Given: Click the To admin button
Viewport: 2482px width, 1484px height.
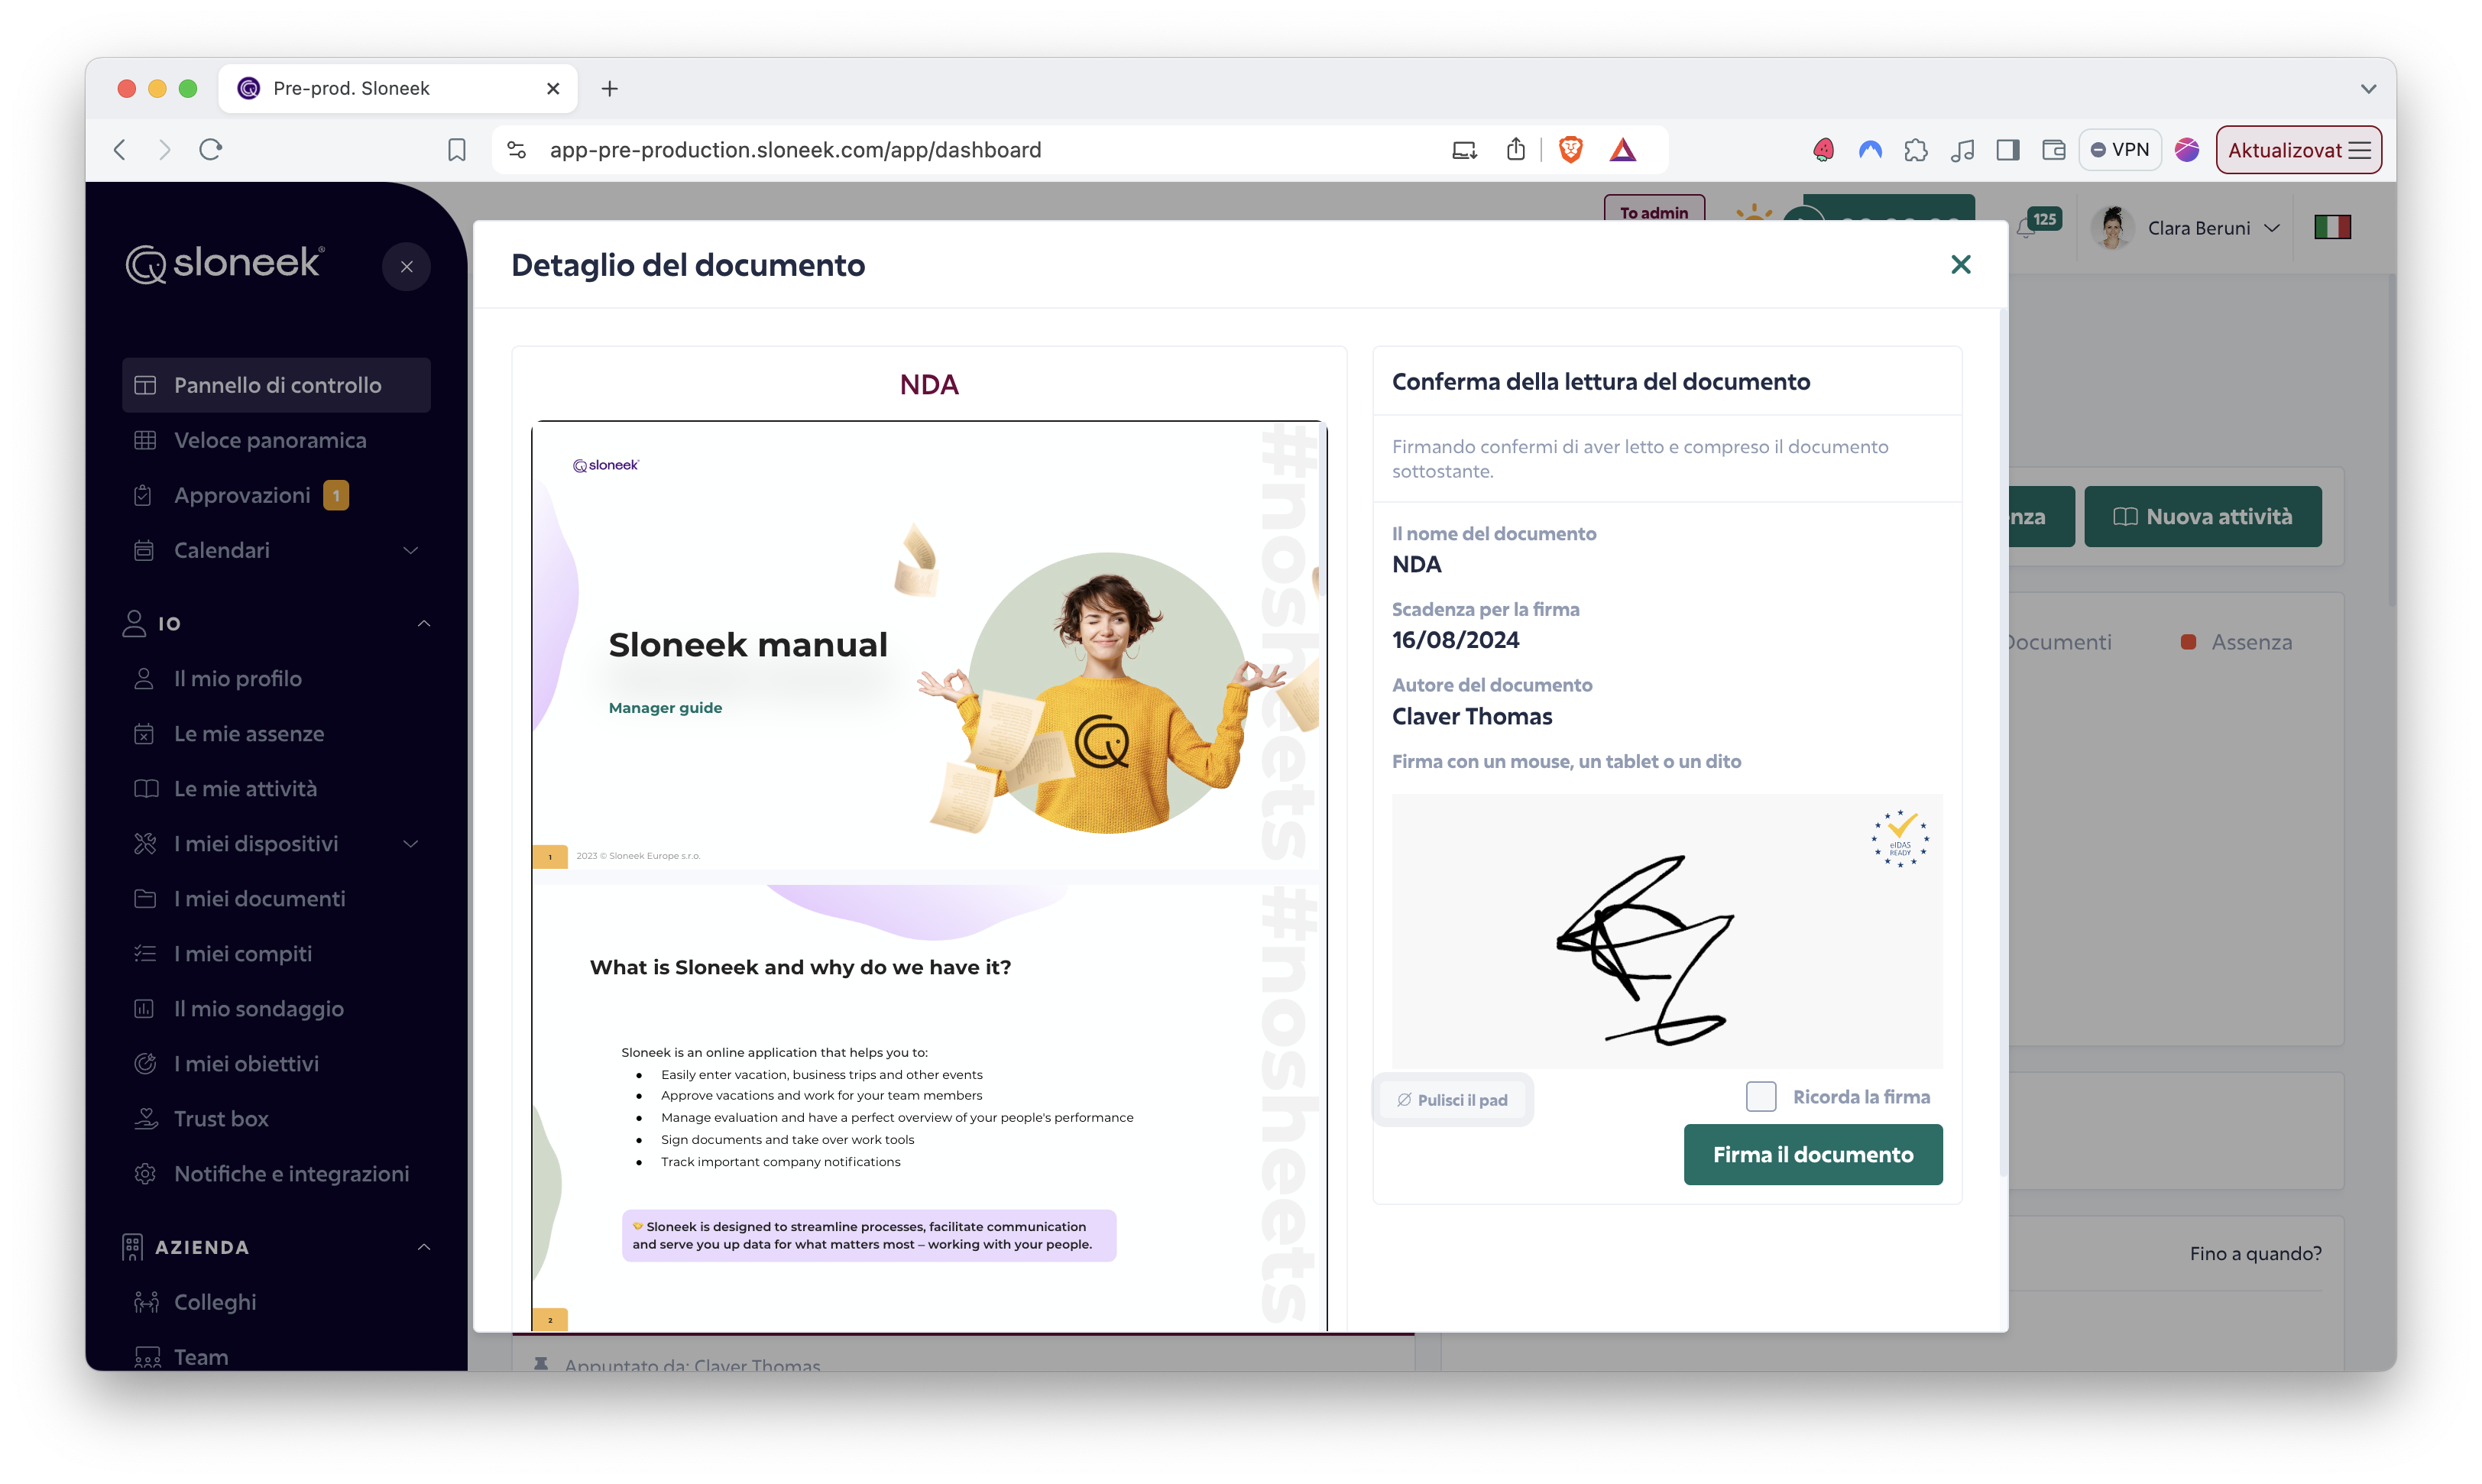Looking at the screenshot, I should pyautogui.click(x=1654, y=210).
